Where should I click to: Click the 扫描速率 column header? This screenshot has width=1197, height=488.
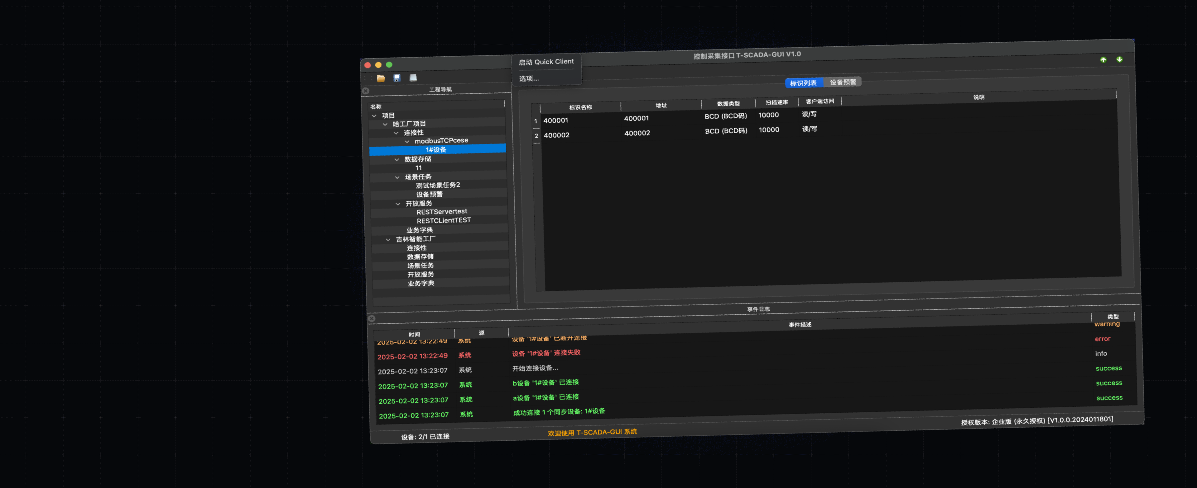pyautogui.click(x=776, y=102)
